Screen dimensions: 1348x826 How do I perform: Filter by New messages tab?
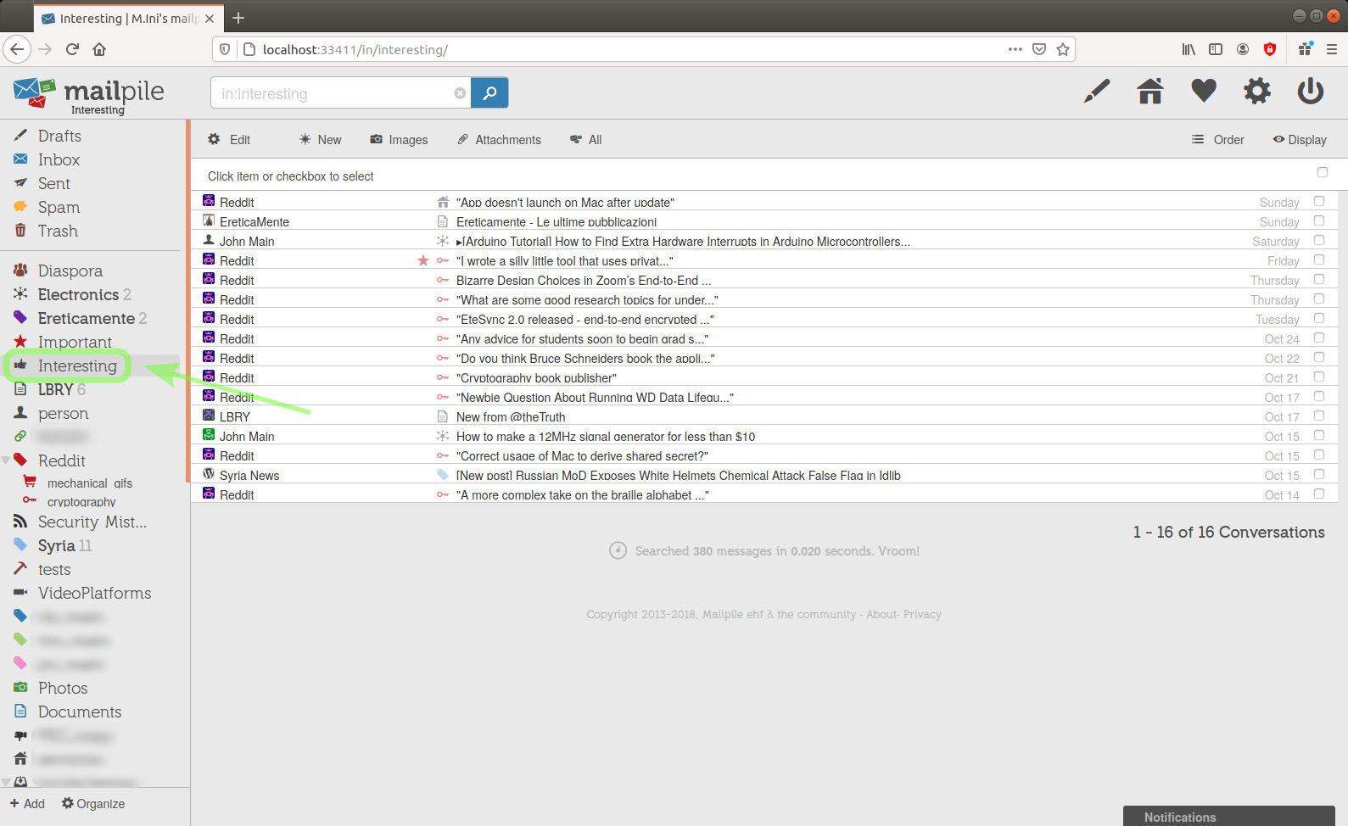point(320,140)
